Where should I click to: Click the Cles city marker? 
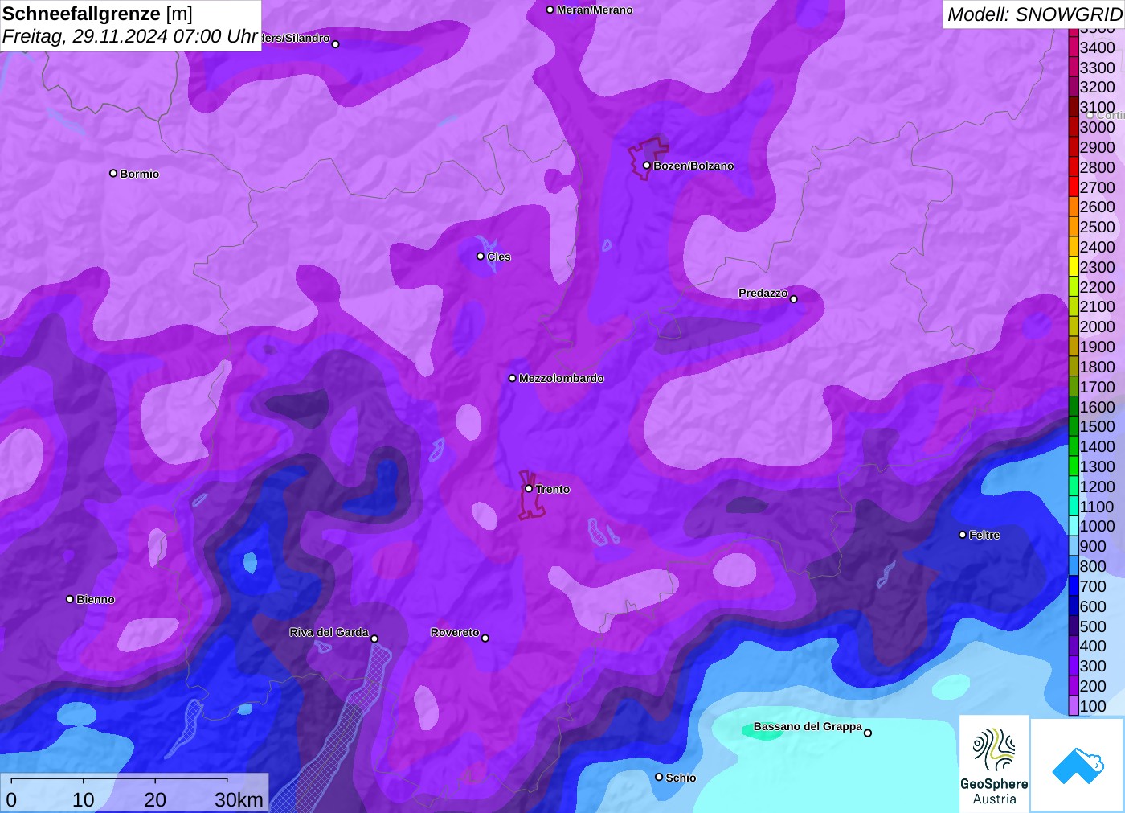(x=481, y=257)
